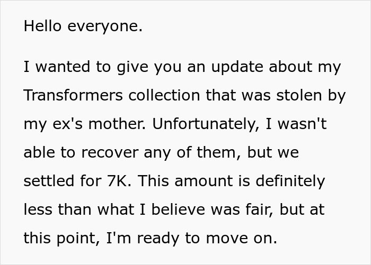Viewport: 371px width, 265px height.
Task: Click the word "everyone" in the first line
Action: 103,26
